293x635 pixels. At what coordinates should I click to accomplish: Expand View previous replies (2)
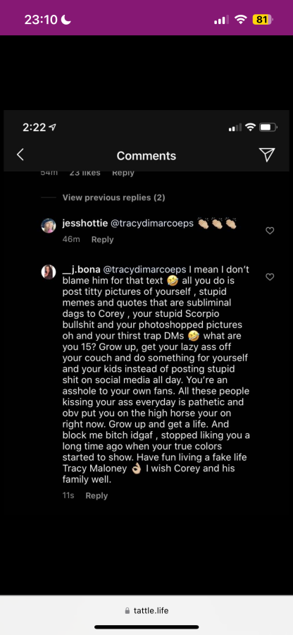click(113, 198)
